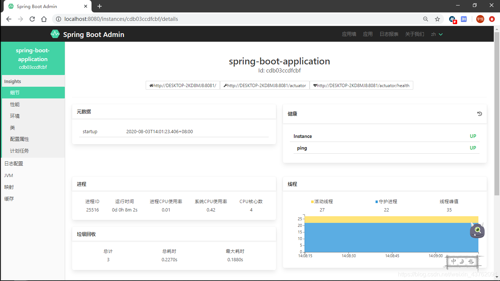Click the spring-boot-application sidebar header

33,58
